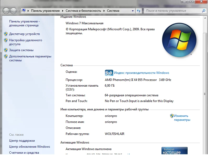The width and height of the screenshot is (208, 155).
Task: Click Активация Windows выполнена text
Action: click(x=88, y=149)
